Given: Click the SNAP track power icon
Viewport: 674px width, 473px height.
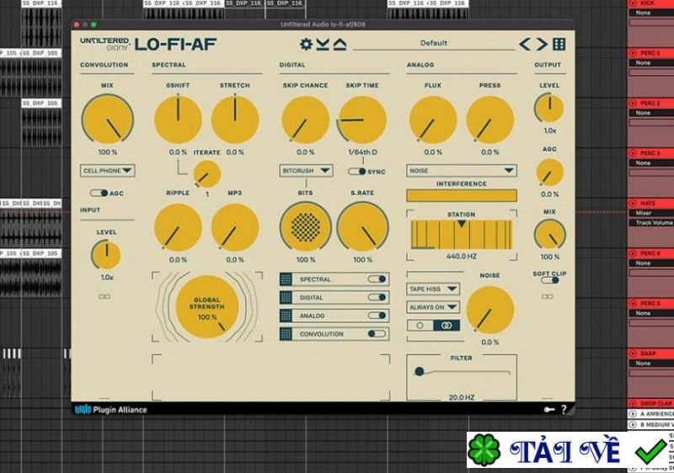Looking at the screenshot, I should click(633, 353).
